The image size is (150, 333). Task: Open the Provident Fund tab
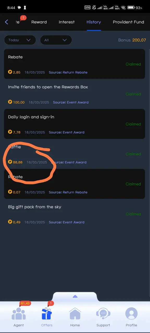coord(128,22)
